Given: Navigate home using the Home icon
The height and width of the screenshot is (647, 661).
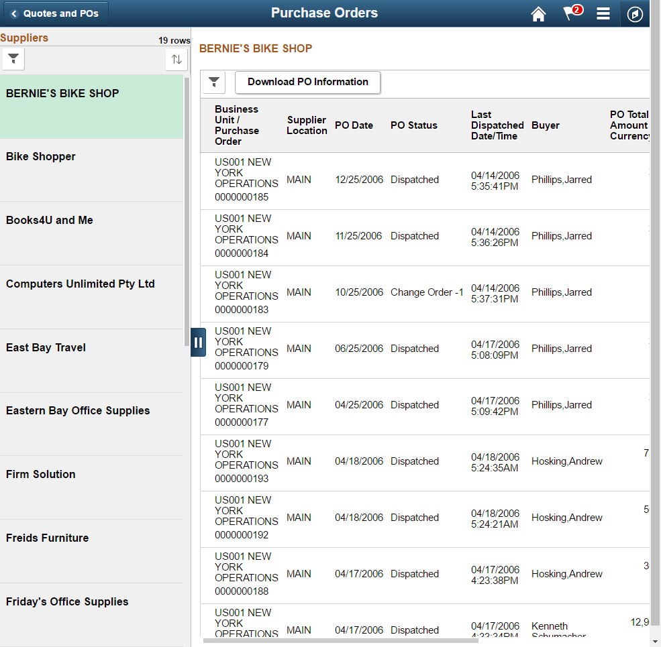Looking at the screenshot, I should tap(538, 13).
